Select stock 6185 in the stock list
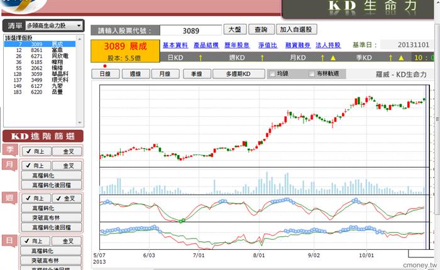This screenshot has width=440, height=270. pos(40,62)
